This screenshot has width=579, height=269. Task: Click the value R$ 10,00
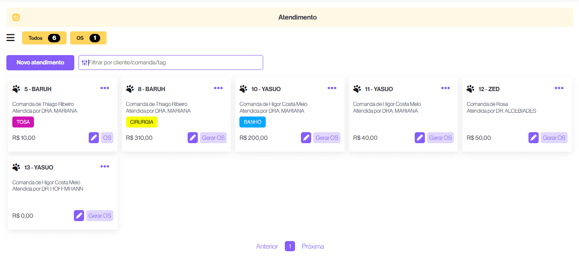(x=24, y=138)
